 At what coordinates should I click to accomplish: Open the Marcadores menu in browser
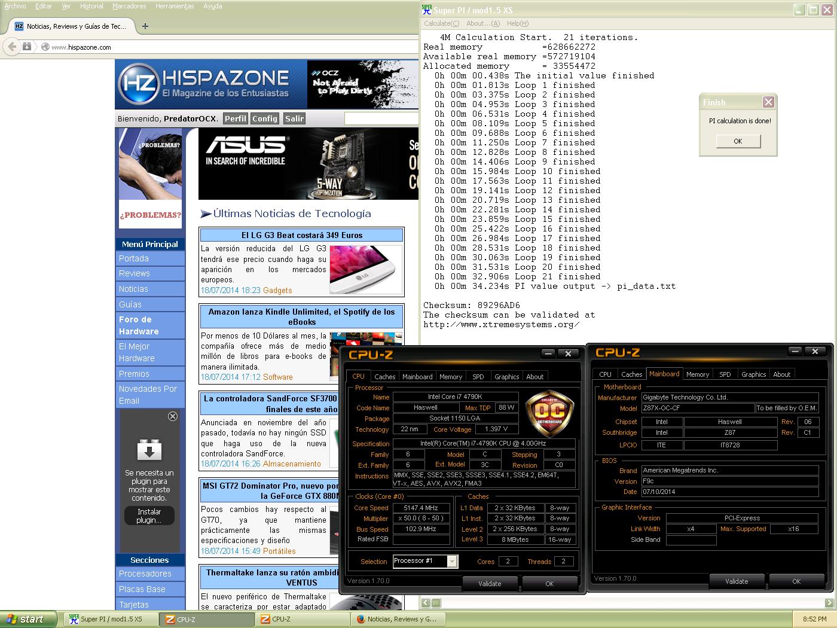129,6
